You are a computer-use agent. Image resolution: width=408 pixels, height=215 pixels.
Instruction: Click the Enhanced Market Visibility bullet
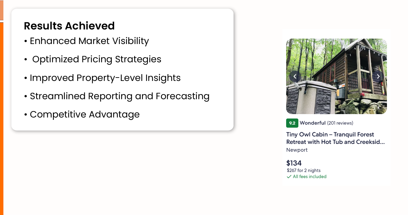tap(89, 41)
